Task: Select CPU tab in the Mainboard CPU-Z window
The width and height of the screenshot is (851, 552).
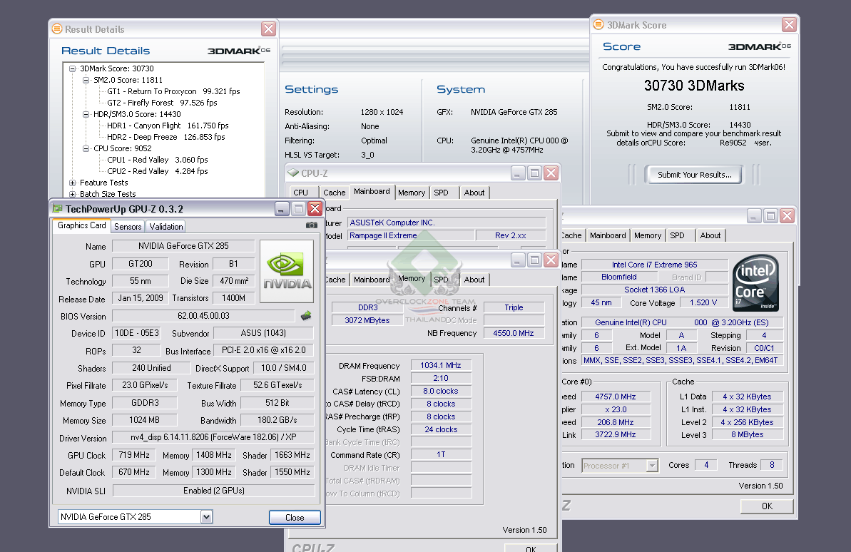Action: click(x=301, y=193)
